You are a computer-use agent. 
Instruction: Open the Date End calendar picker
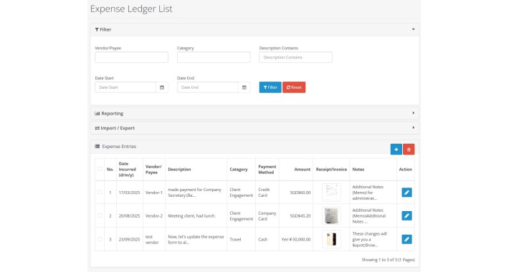[244, 87]
